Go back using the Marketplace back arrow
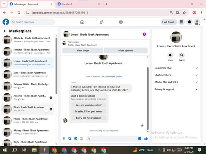 tap(5, 31)
